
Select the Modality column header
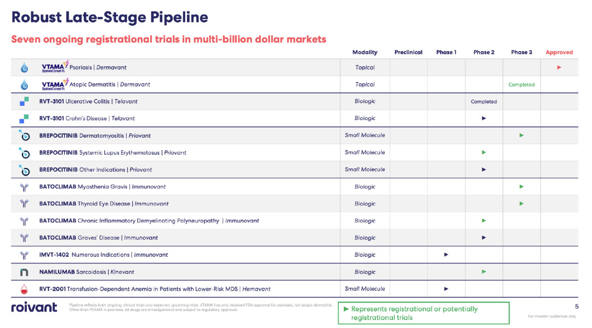[365, 53]
